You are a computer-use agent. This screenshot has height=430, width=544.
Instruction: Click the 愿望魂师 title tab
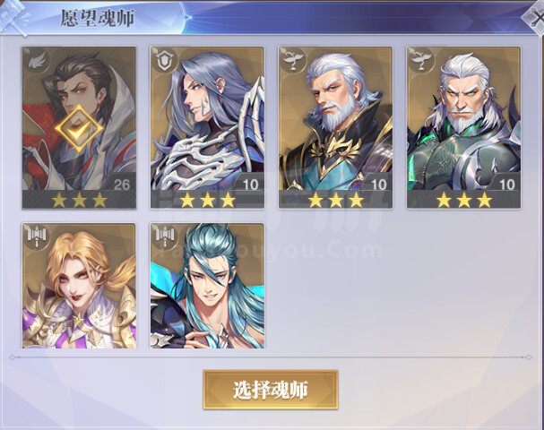click(98, 18)
